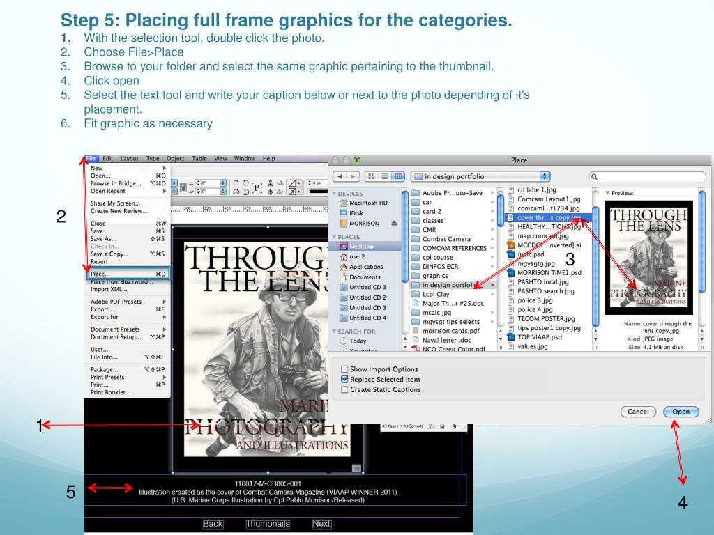Viewport: 714px width, 535px height.
Task: Click the Place dialog search field
Action: click(647, 176)
